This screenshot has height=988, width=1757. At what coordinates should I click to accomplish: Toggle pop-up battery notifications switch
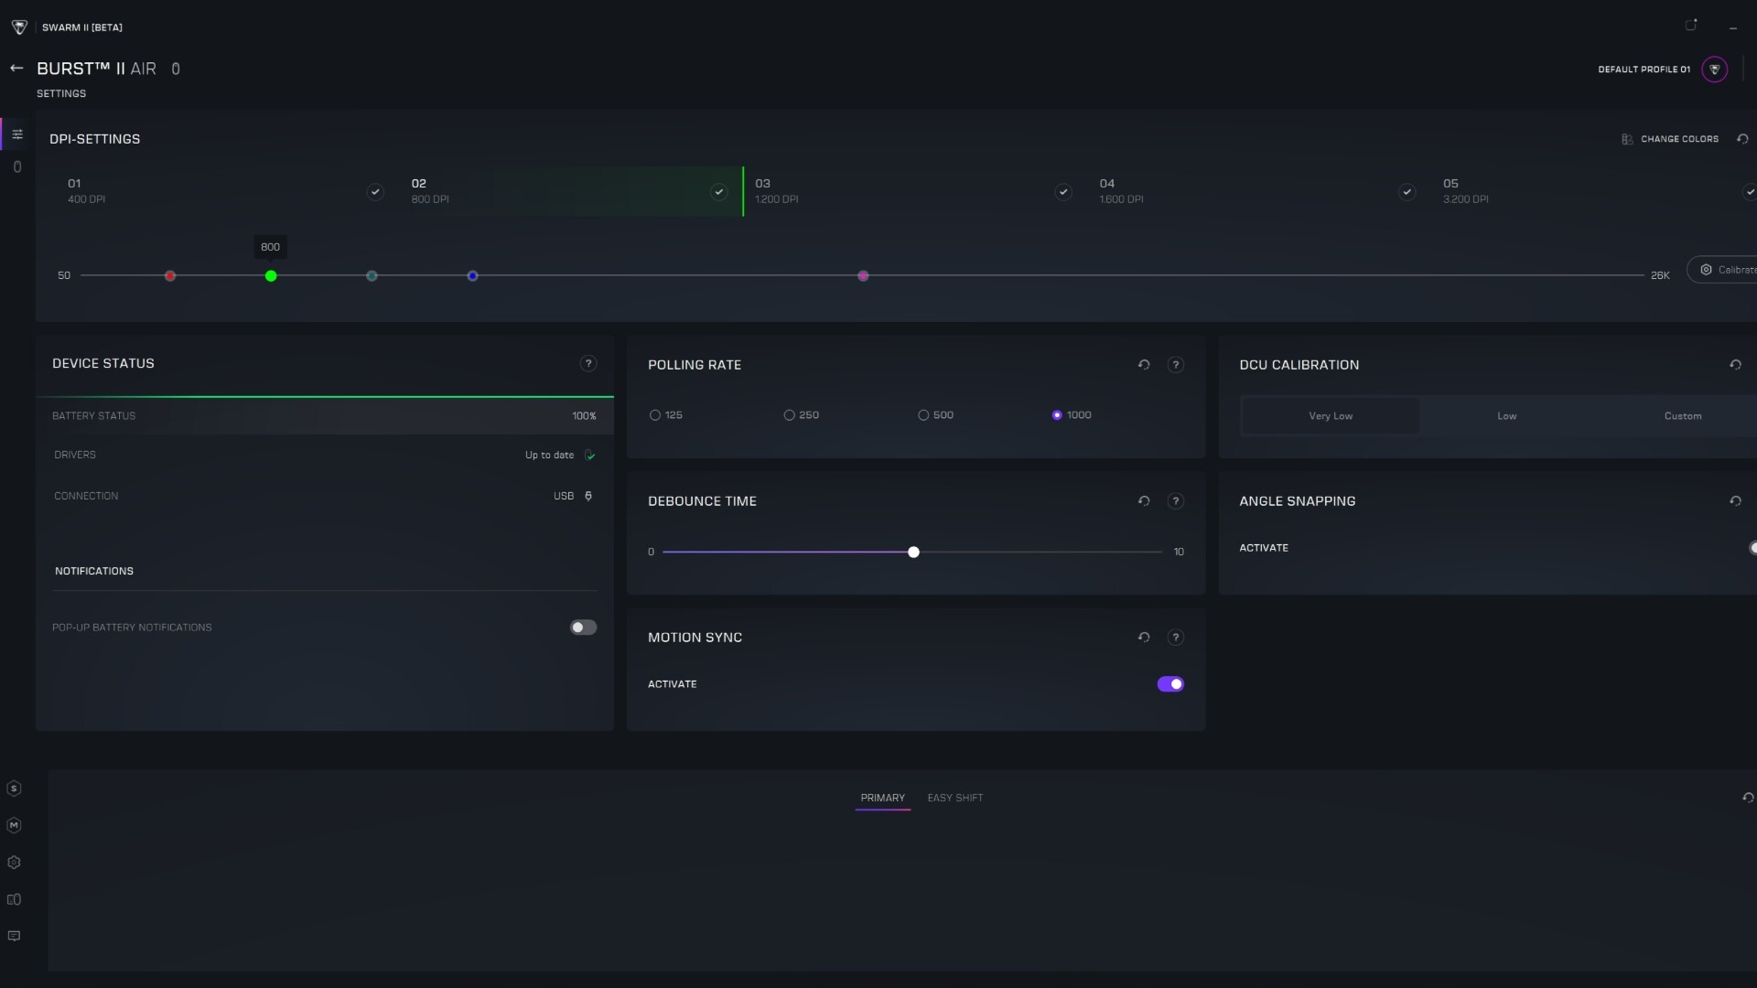click(583, 628)
